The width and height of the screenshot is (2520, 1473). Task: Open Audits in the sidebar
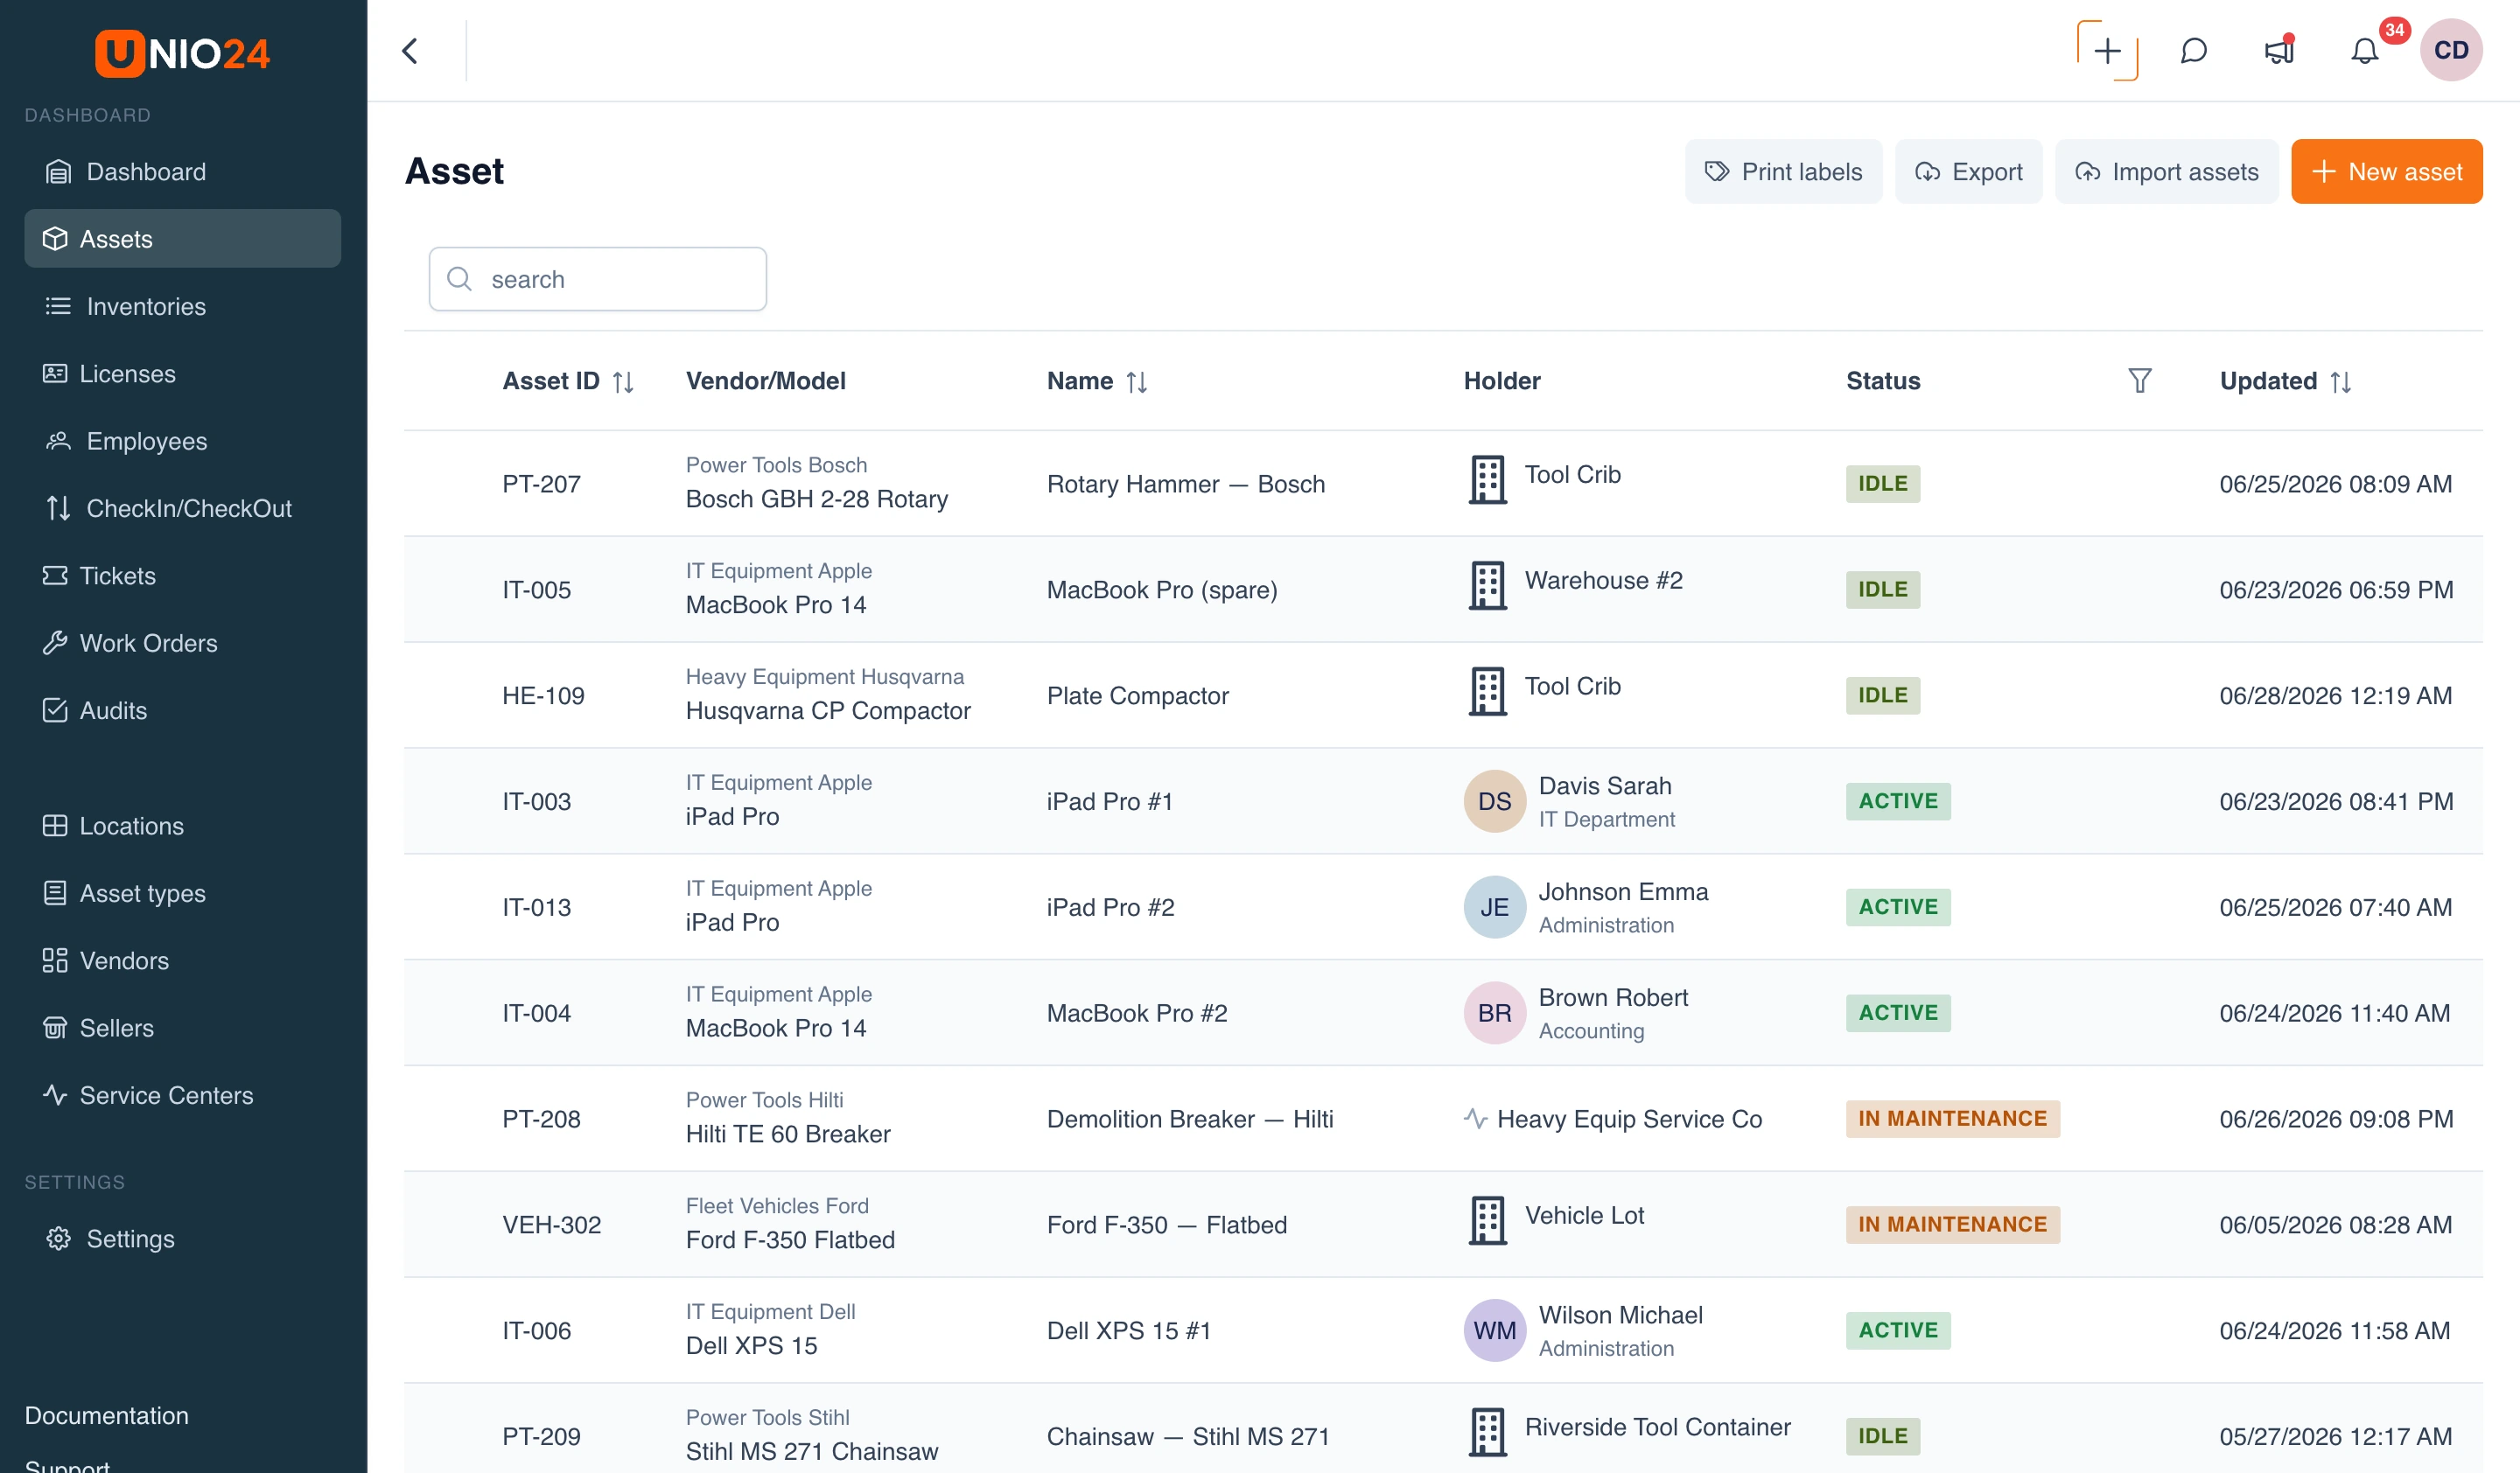tap(182, 710)
